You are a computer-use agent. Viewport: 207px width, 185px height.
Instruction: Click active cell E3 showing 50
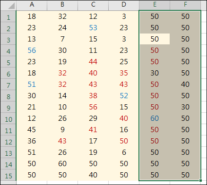point(155,39)
